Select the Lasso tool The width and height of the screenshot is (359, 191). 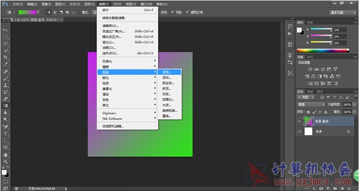(5, 44)
